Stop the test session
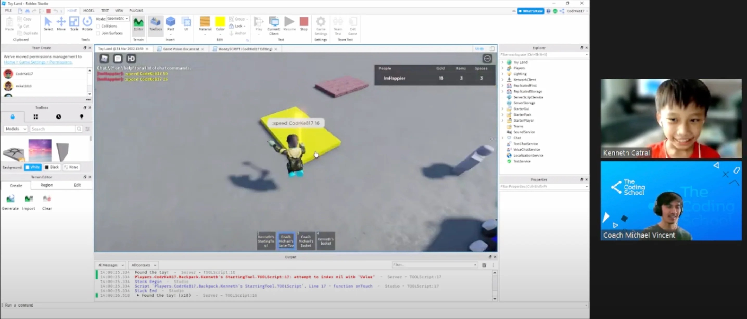747x319 pixels. coord(304,23)
